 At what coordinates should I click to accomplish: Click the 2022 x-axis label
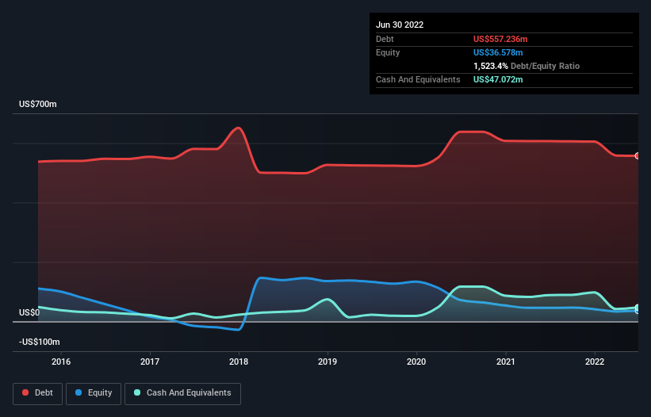tap(595, 362)
